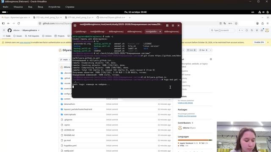Open the browser hamburger menu

268,23
